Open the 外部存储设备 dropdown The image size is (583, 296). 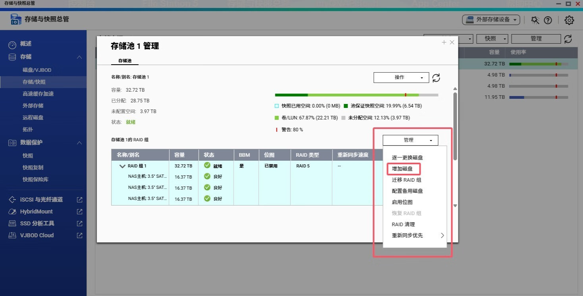[491, 19]
